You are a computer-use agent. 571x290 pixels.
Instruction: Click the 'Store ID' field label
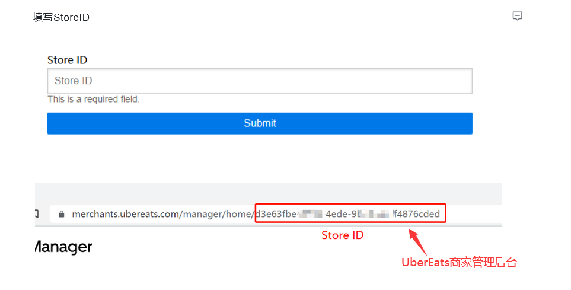(68, 60)
